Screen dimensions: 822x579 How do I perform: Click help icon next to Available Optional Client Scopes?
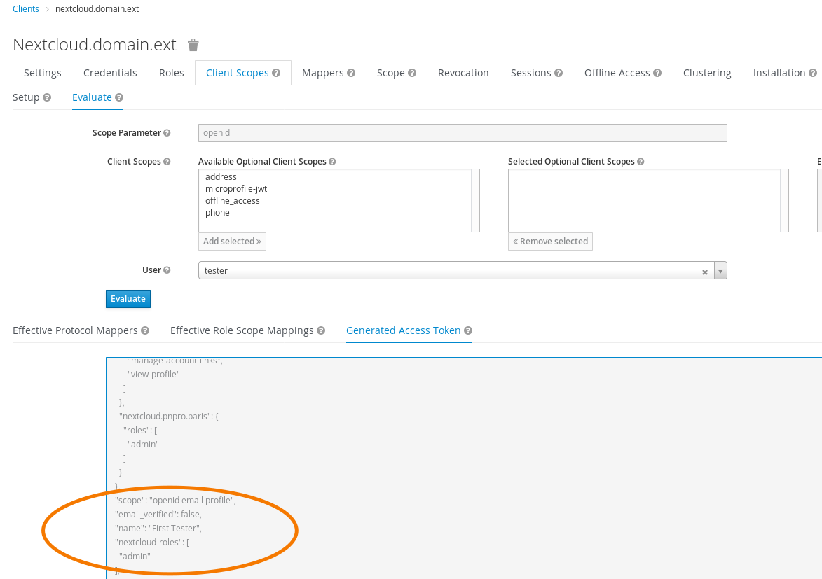pos(331,161)
